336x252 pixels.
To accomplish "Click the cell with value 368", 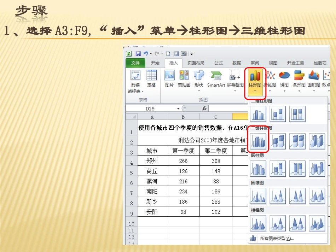I will [216, 161].
